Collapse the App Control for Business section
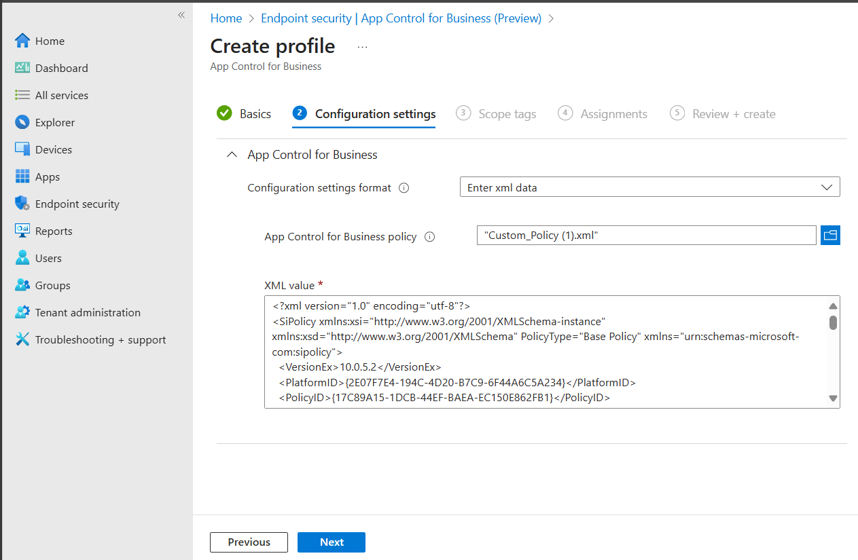Screen dimensions: 858x560 click(x=232, y=155)
